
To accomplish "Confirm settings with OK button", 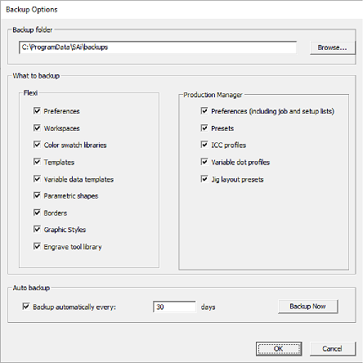I will [279, 349].
